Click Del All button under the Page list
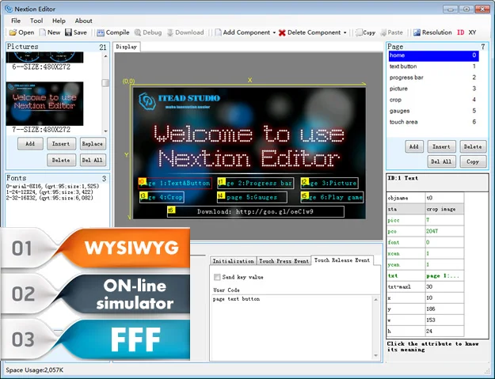The width and height of the screenshot is (495, 379). (442, 161)
